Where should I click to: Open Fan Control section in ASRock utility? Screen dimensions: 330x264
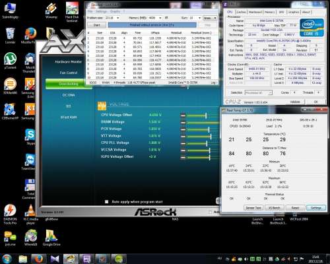pyautogui.click(x=69, y=73)
